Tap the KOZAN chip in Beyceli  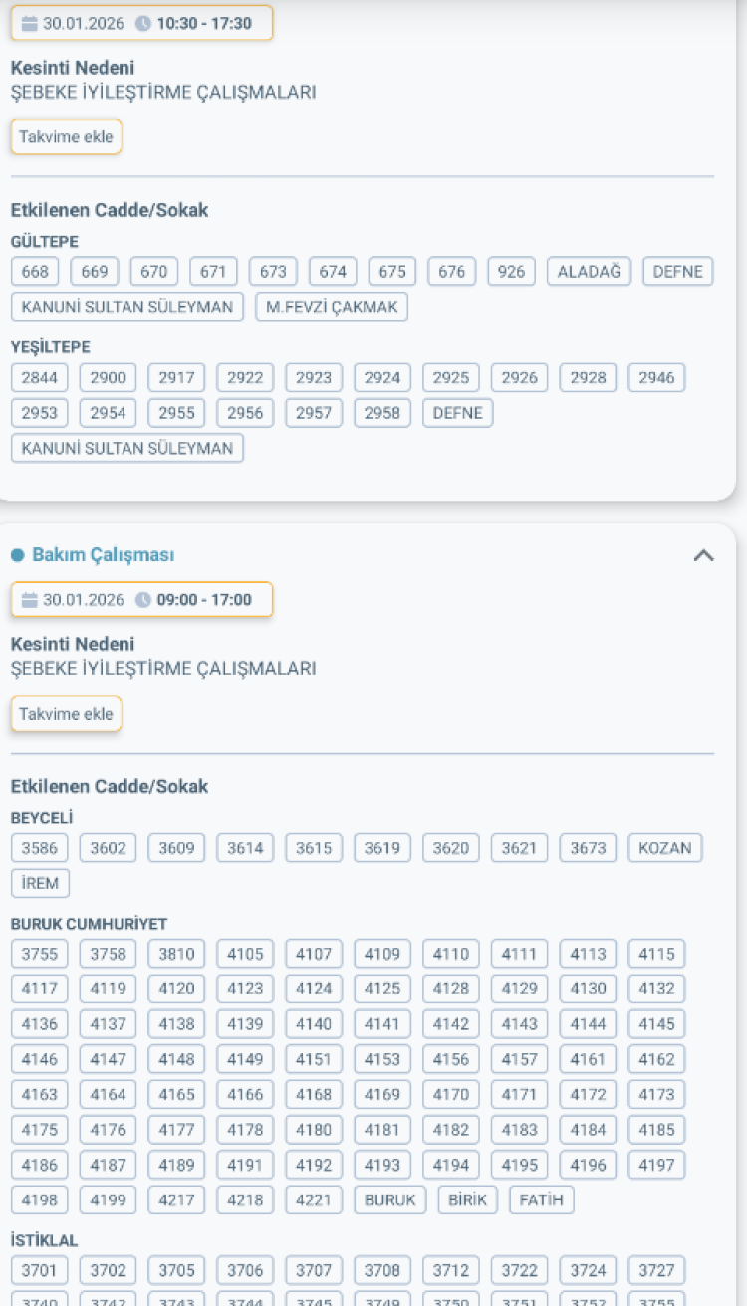coord(664,848)
